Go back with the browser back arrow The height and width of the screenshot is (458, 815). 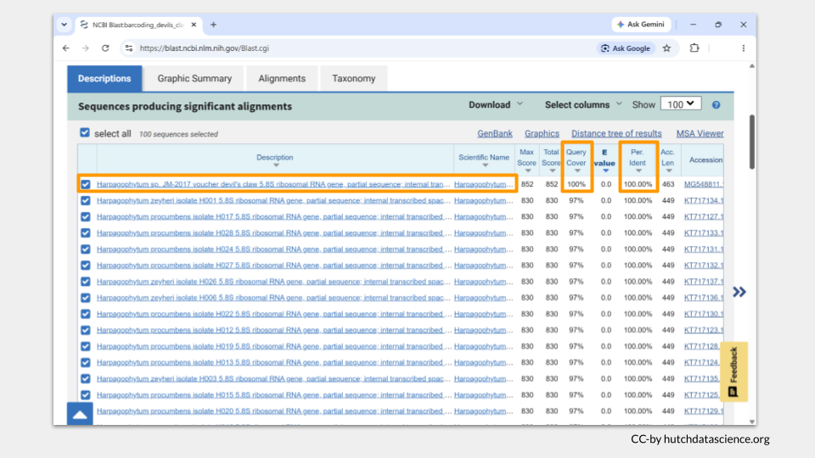(66, 48)
